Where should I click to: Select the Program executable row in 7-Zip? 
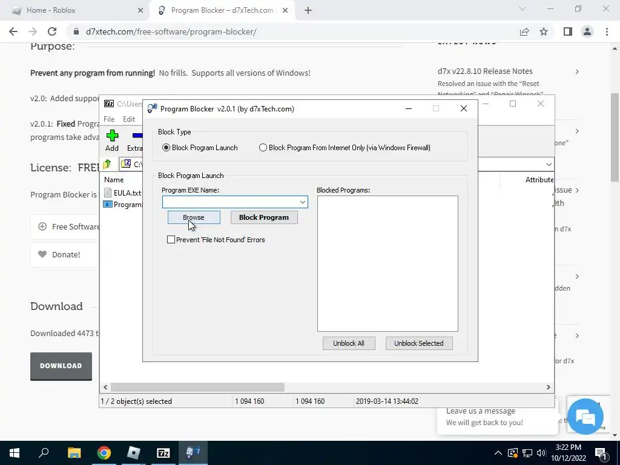(122, 205)
